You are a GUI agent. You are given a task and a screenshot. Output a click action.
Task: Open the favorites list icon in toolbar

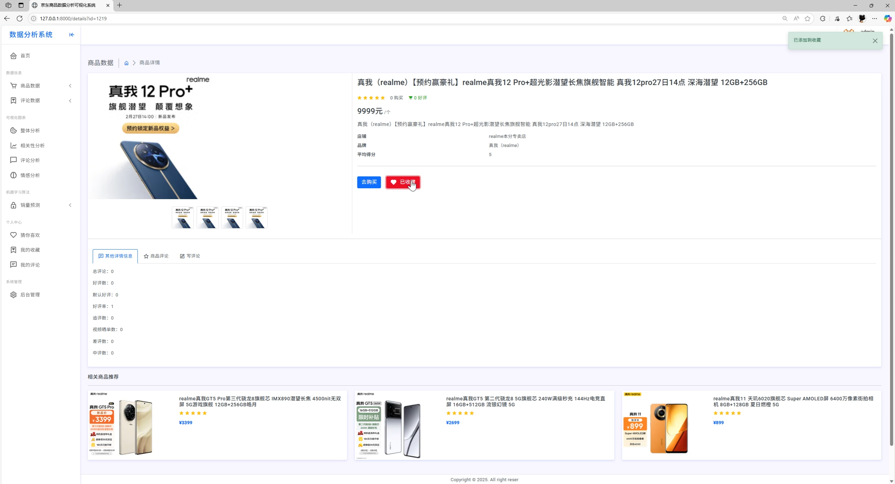pos(850,19)
